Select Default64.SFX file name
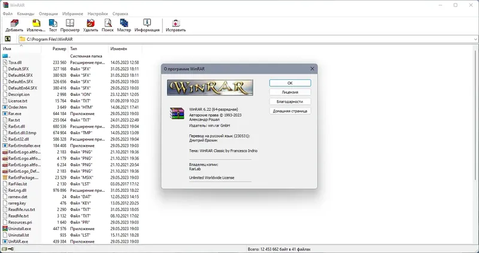Viewport: 479px width, 253px height. point(20,76)
